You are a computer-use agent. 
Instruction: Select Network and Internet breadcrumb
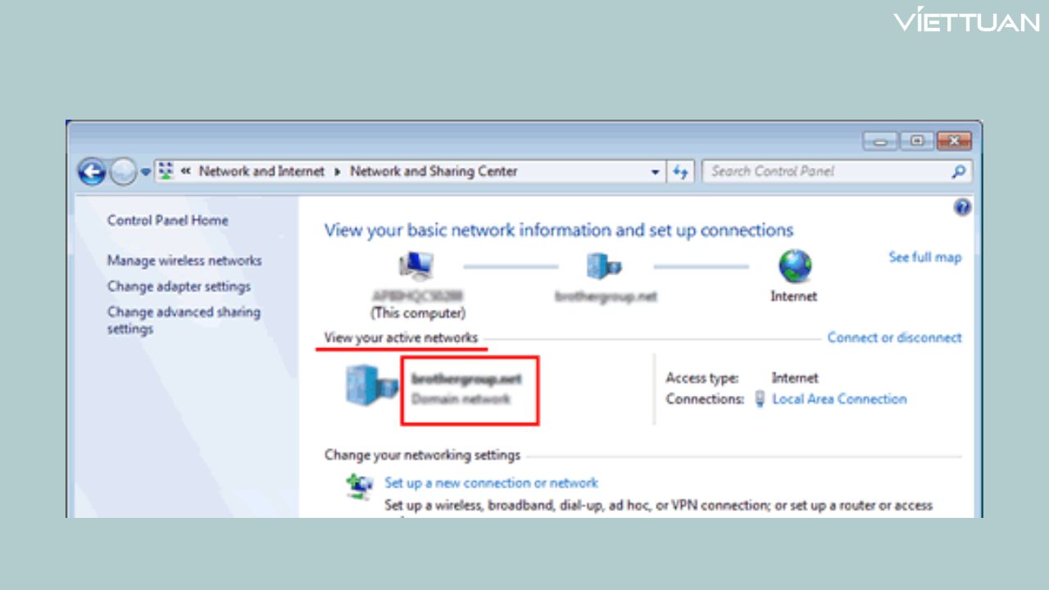[x=261, y=172]
